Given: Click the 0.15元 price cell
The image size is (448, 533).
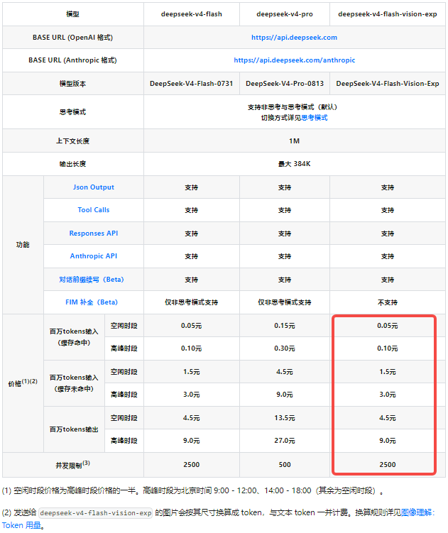Looking at the screenshot, I should pos(285,326).
